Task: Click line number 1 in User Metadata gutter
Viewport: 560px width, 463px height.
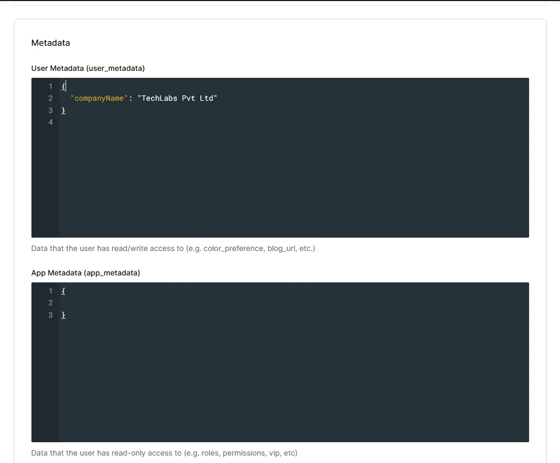Action: pyautogui.click(x=51, y=86)
